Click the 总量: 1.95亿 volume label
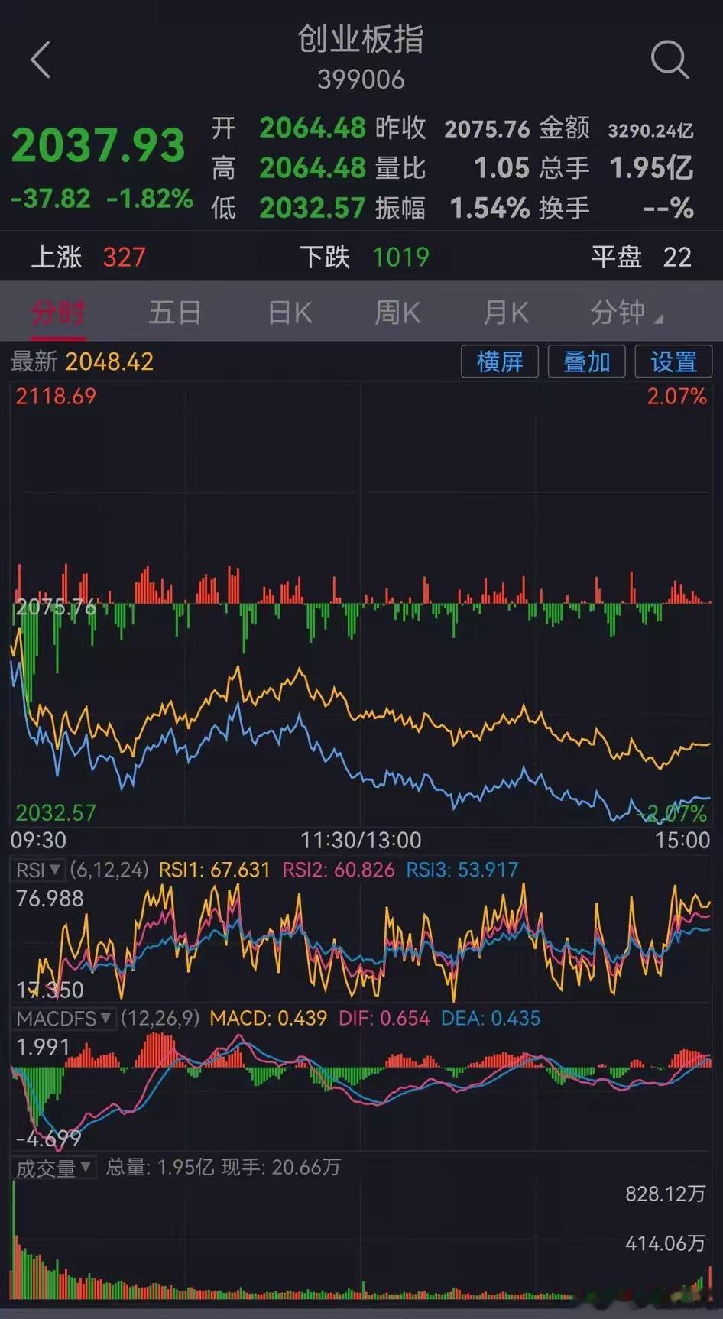Image resolution: width=723 pixels, height=1319 pixels. [160, 1168]
